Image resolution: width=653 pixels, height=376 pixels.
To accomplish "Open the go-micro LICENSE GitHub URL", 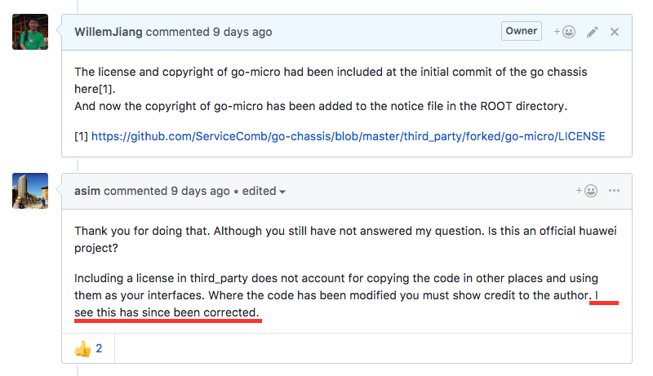I will coord(348,136).
